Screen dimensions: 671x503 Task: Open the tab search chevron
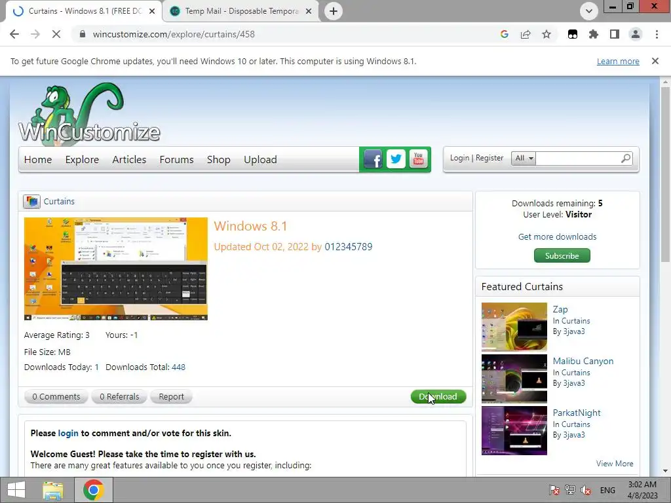(589, 11)
